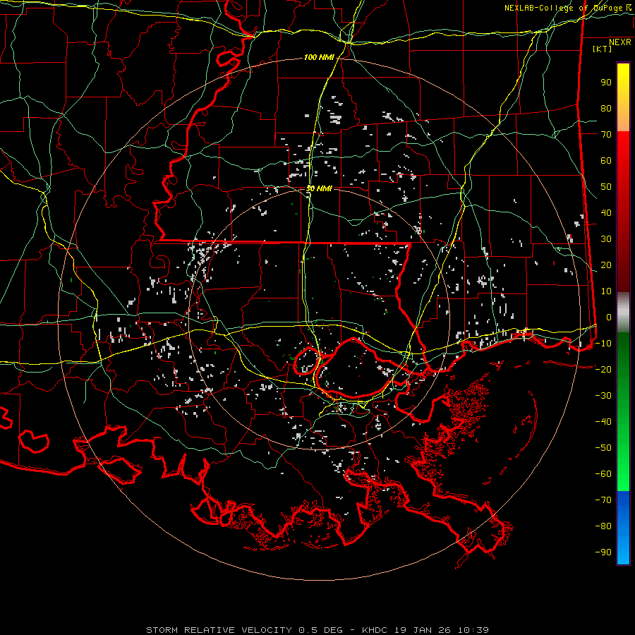Select the 50 NMI range ring label
The image size is (635, 635).
319,188
